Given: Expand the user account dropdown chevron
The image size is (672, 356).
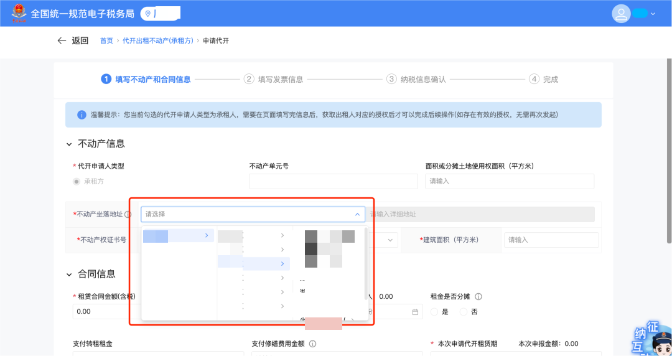Looking at the screenshot, I should coord(653,14).
